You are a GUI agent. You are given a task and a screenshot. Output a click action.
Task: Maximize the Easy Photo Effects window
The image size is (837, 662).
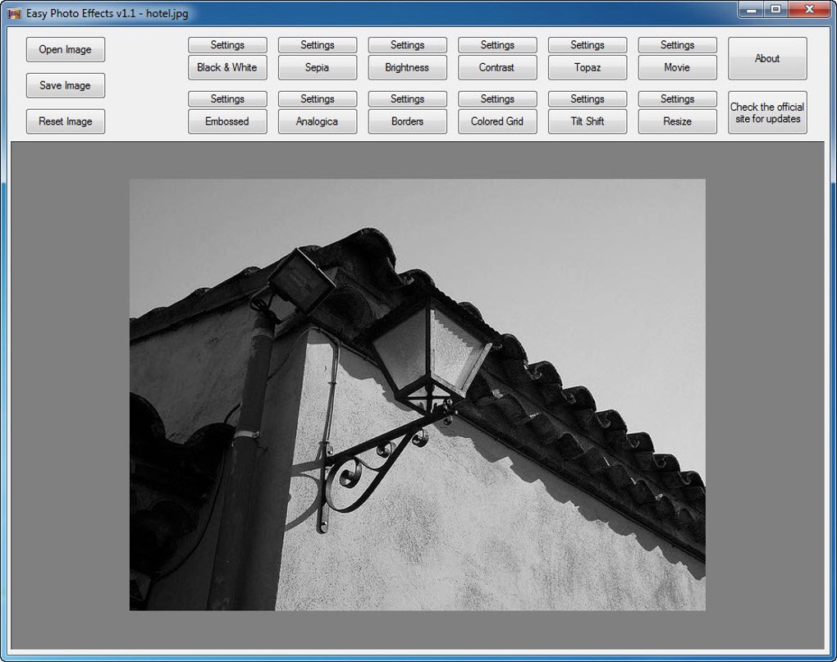[x=775, y=10]
